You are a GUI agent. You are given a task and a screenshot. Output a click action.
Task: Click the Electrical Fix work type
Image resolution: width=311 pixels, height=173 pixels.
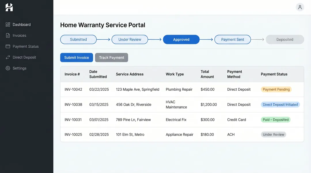pos(176,120)
